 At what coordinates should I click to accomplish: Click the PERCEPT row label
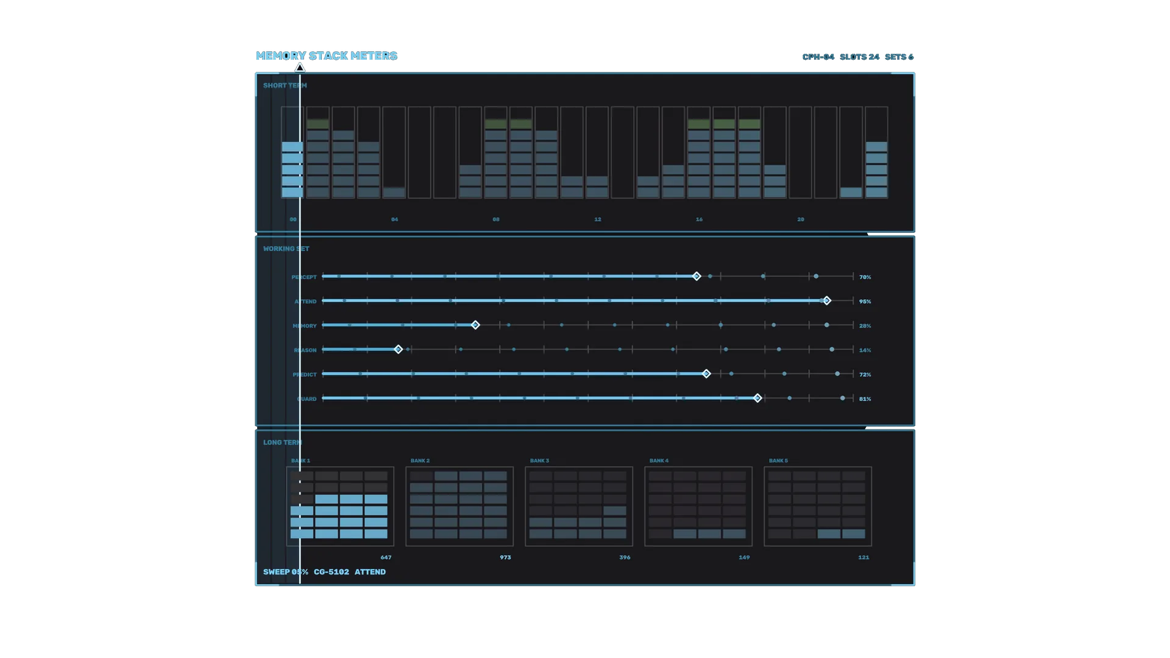(x=304, y=277)
